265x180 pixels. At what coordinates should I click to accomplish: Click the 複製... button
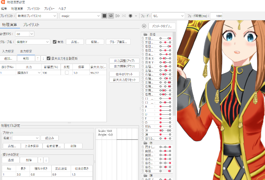pyautogui.click(x=95, y=42)
